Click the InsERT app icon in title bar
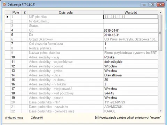Viewport: 167px width, 125px height. coord(5,5)
